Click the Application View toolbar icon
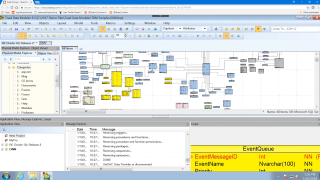The width and height of the screenshot is (320, 180). [4, 130]
